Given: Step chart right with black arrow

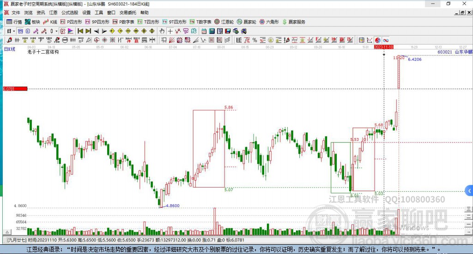Looking at the screenshot, I should coord(104,31).
